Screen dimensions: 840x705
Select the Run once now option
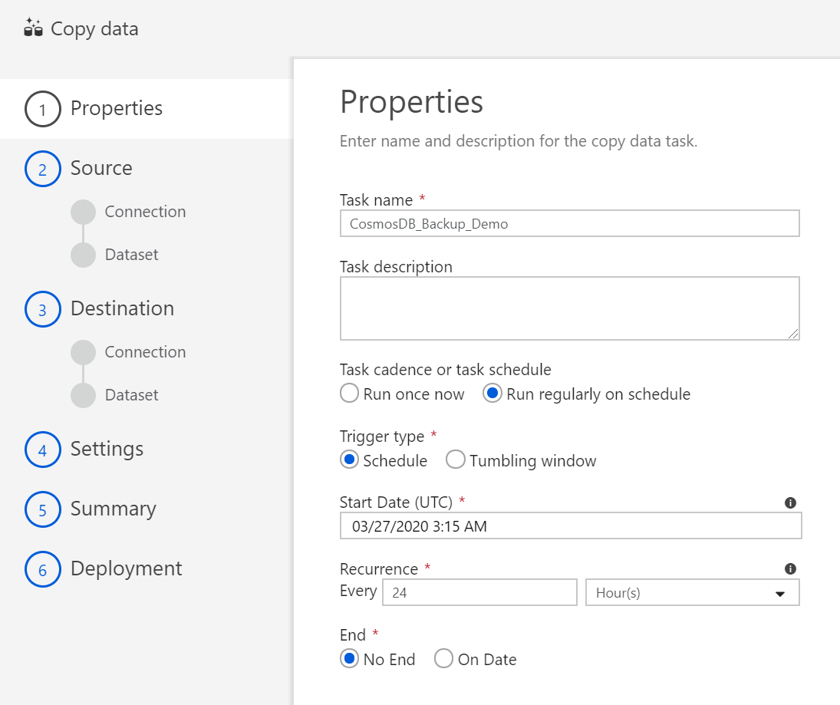pyautogui.click(x=350, y=394)
